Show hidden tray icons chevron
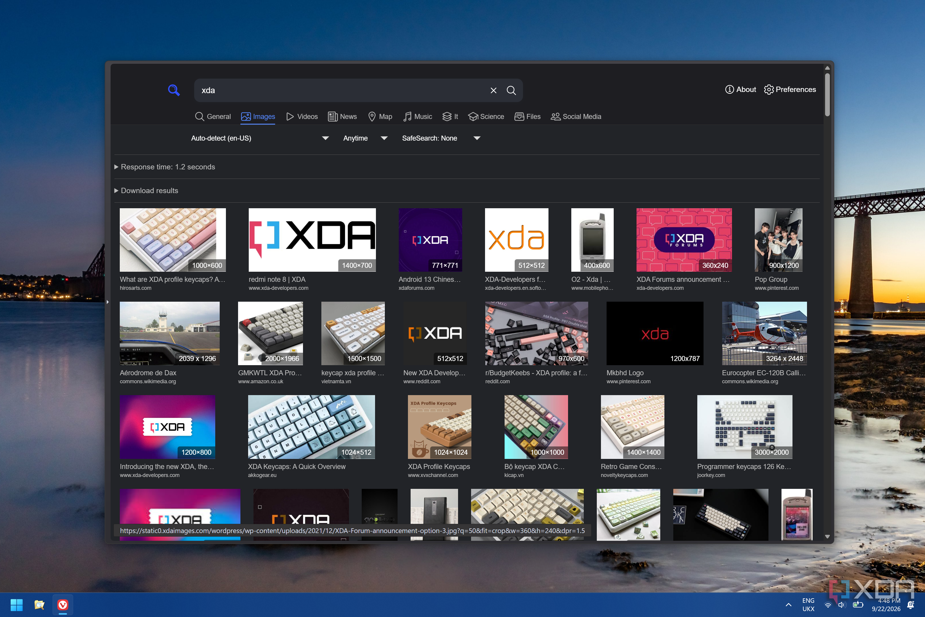This screenshot has width=925, height=617. (789, 605)
